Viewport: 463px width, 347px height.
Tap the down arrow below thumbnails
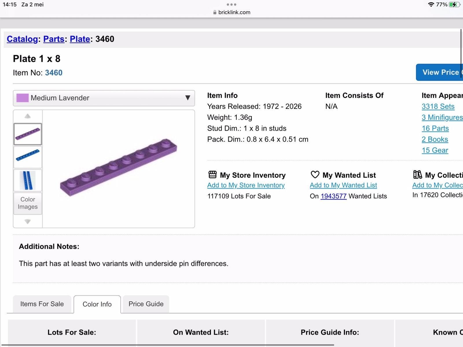(27, 222)
